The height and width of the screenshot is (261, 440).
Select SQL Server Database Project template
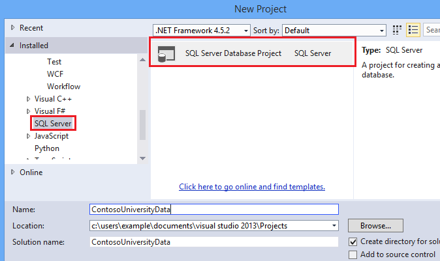click(x=252, y=53)
